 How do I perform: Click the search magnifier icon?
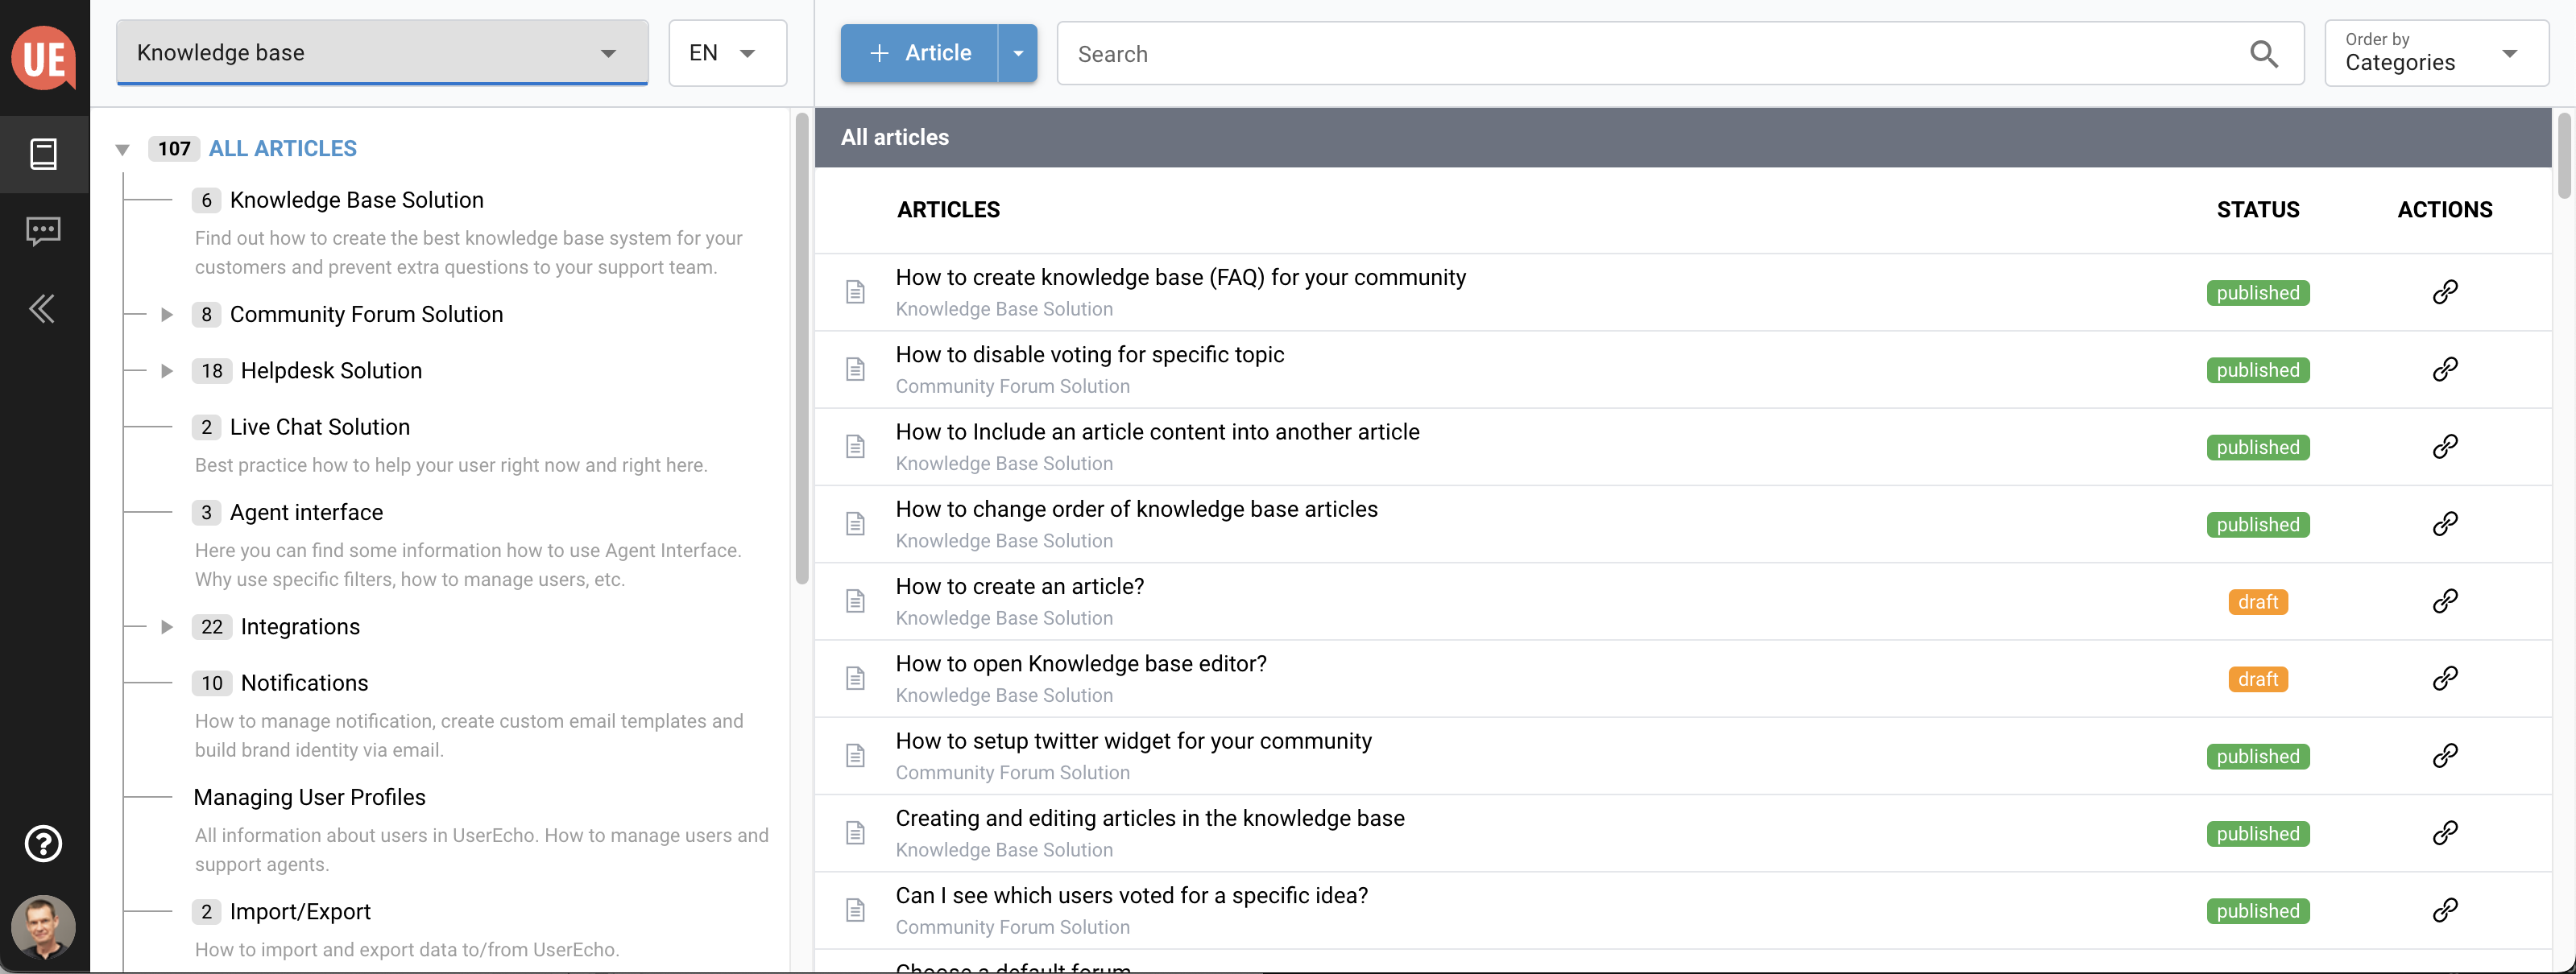[x=2264, y=54]
